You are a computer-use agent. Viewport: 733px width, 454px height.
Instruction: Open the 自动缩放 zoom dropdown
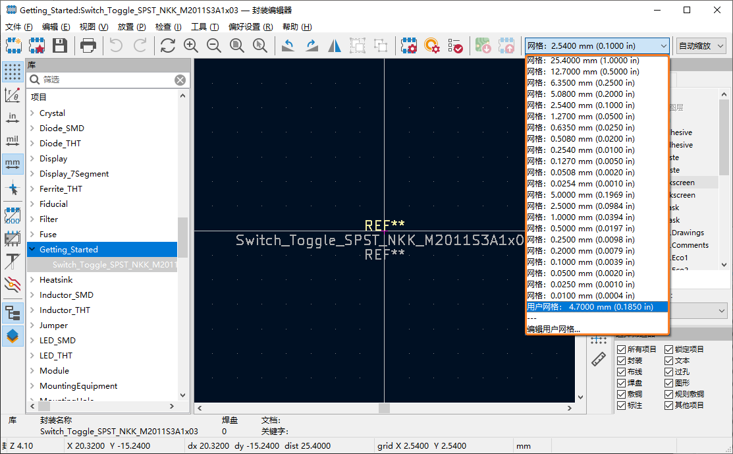point(701,46)
